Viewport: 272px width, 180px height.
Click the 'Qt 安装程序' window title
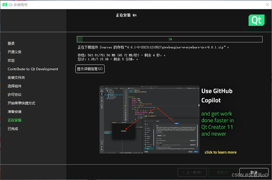pyautogui.click(x=18, y=5)
